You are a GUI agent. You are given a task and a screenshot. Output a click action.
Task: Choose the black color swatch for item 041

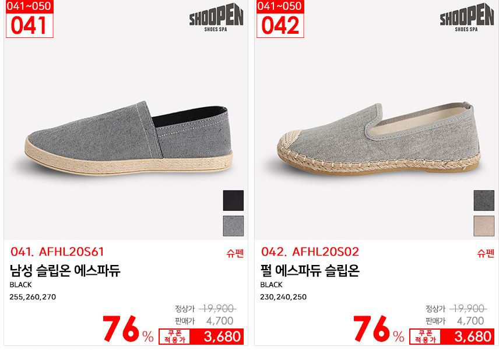coord(233,200)
